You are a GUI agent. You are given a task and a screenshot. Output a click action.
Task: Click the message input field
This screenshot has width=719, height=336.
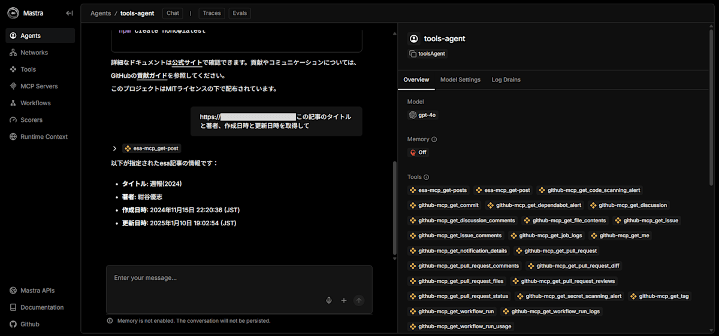(239, 278)
